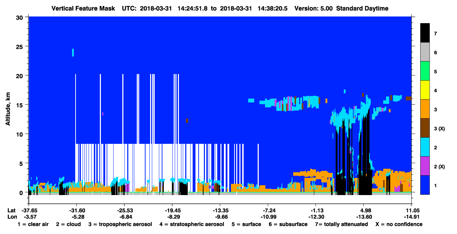The image size is (457, 234).
Task: Click the 'Altitude, km' axis label
Action: point(7,108)
